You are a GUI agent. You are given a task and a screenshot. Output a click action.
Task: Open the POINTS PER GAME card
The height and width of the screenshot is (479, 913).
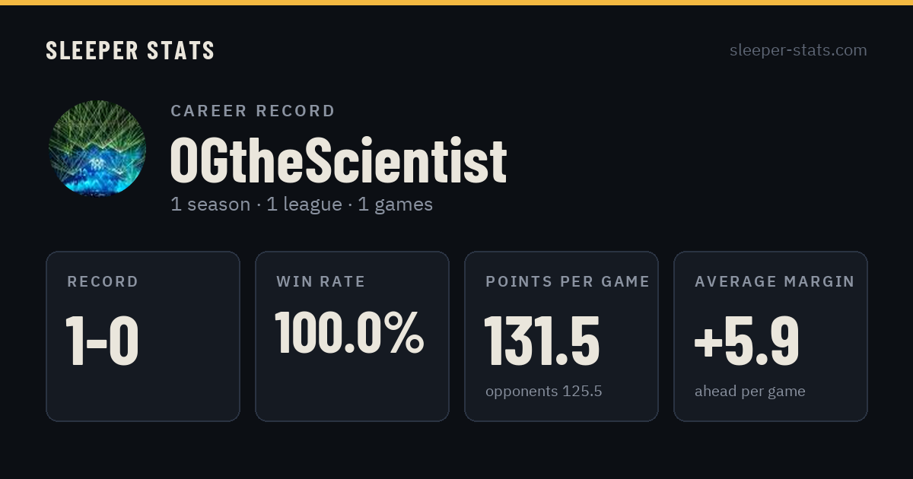point(561,336)
